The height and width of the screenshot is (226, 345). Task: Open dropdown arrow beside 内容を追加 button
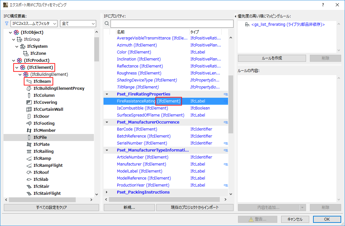pos(302,208)
